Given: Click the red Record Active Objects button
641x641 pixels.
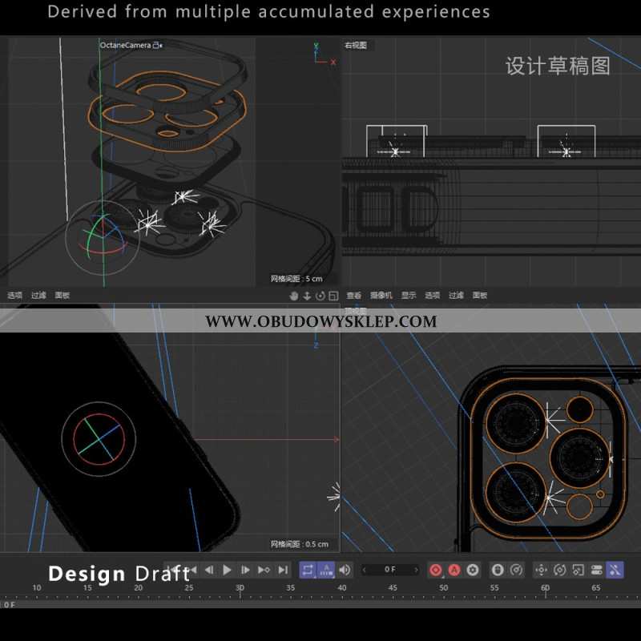Looking at the screenshot, I should tap(436, 570).
